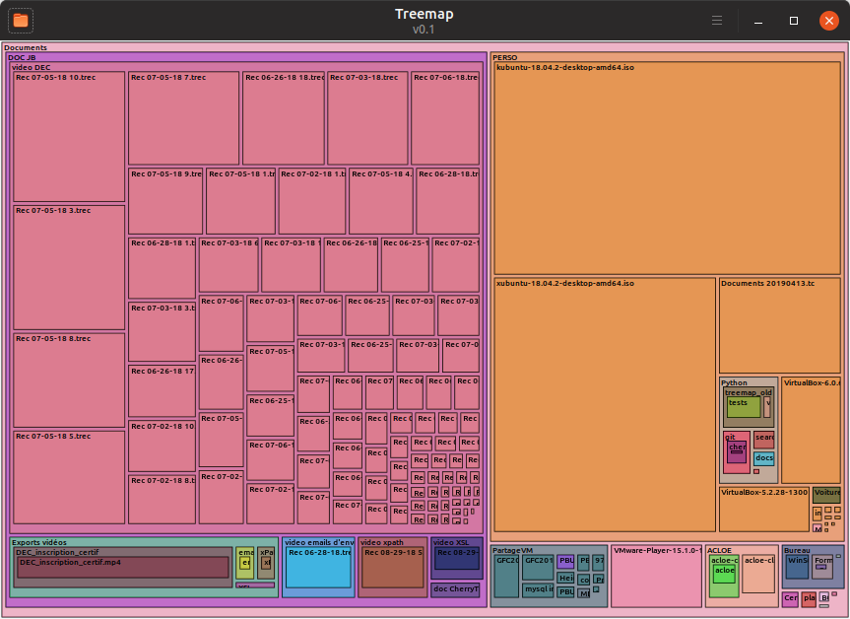Screen dimensions: 850x619
Task: Select the Rec 07-05-18 7.trec rectangle
Action: [184, 118]
